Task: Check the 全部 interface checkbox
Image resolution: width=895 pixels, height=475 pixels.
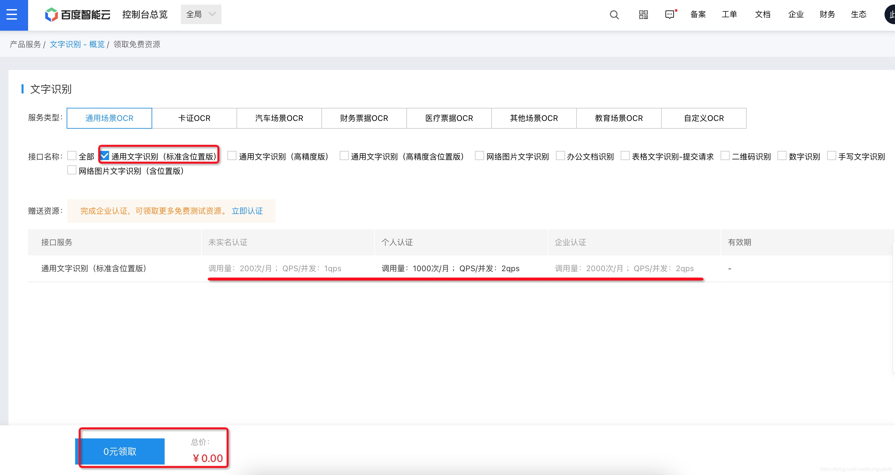Action: pos(72,156)
